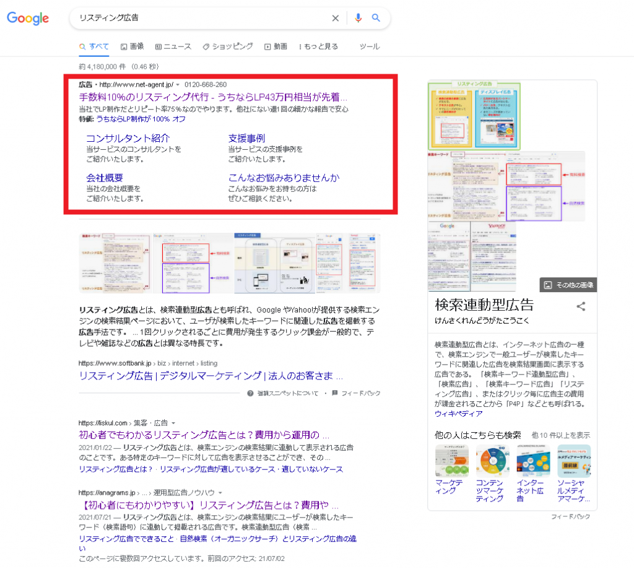Click the うちならLP制作が100%オフ link
This screenshot has width=634, height=569.
141,119
